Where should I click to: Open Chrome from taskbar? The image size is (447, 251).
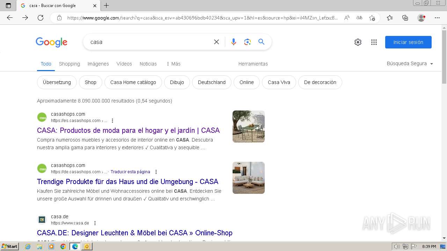coord(63,246)
